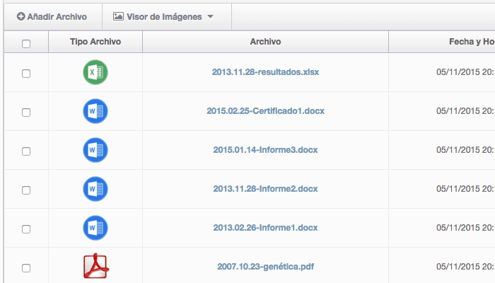
Task: Open the 2013.02.26-Informe1.docx link
Action: [265, 227]
